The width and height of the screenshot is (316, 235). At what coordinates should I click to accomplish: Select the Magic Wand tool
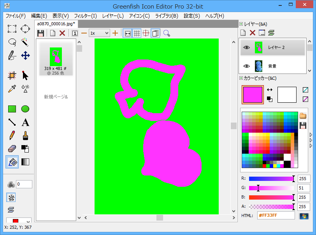click(25, 42)
